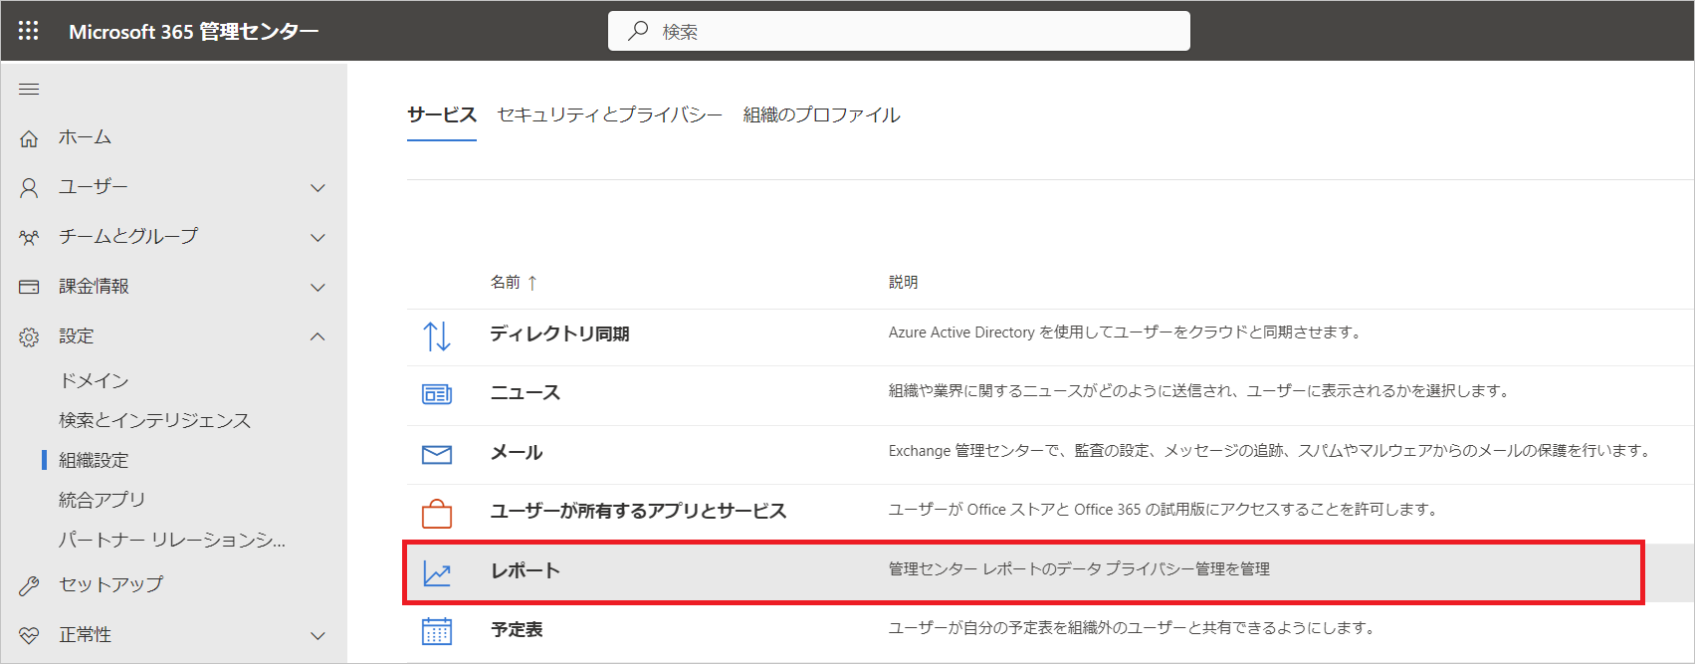1695x664 pixels.
Task: Expand the ユーザー navigation section
Action: (318, 187)
